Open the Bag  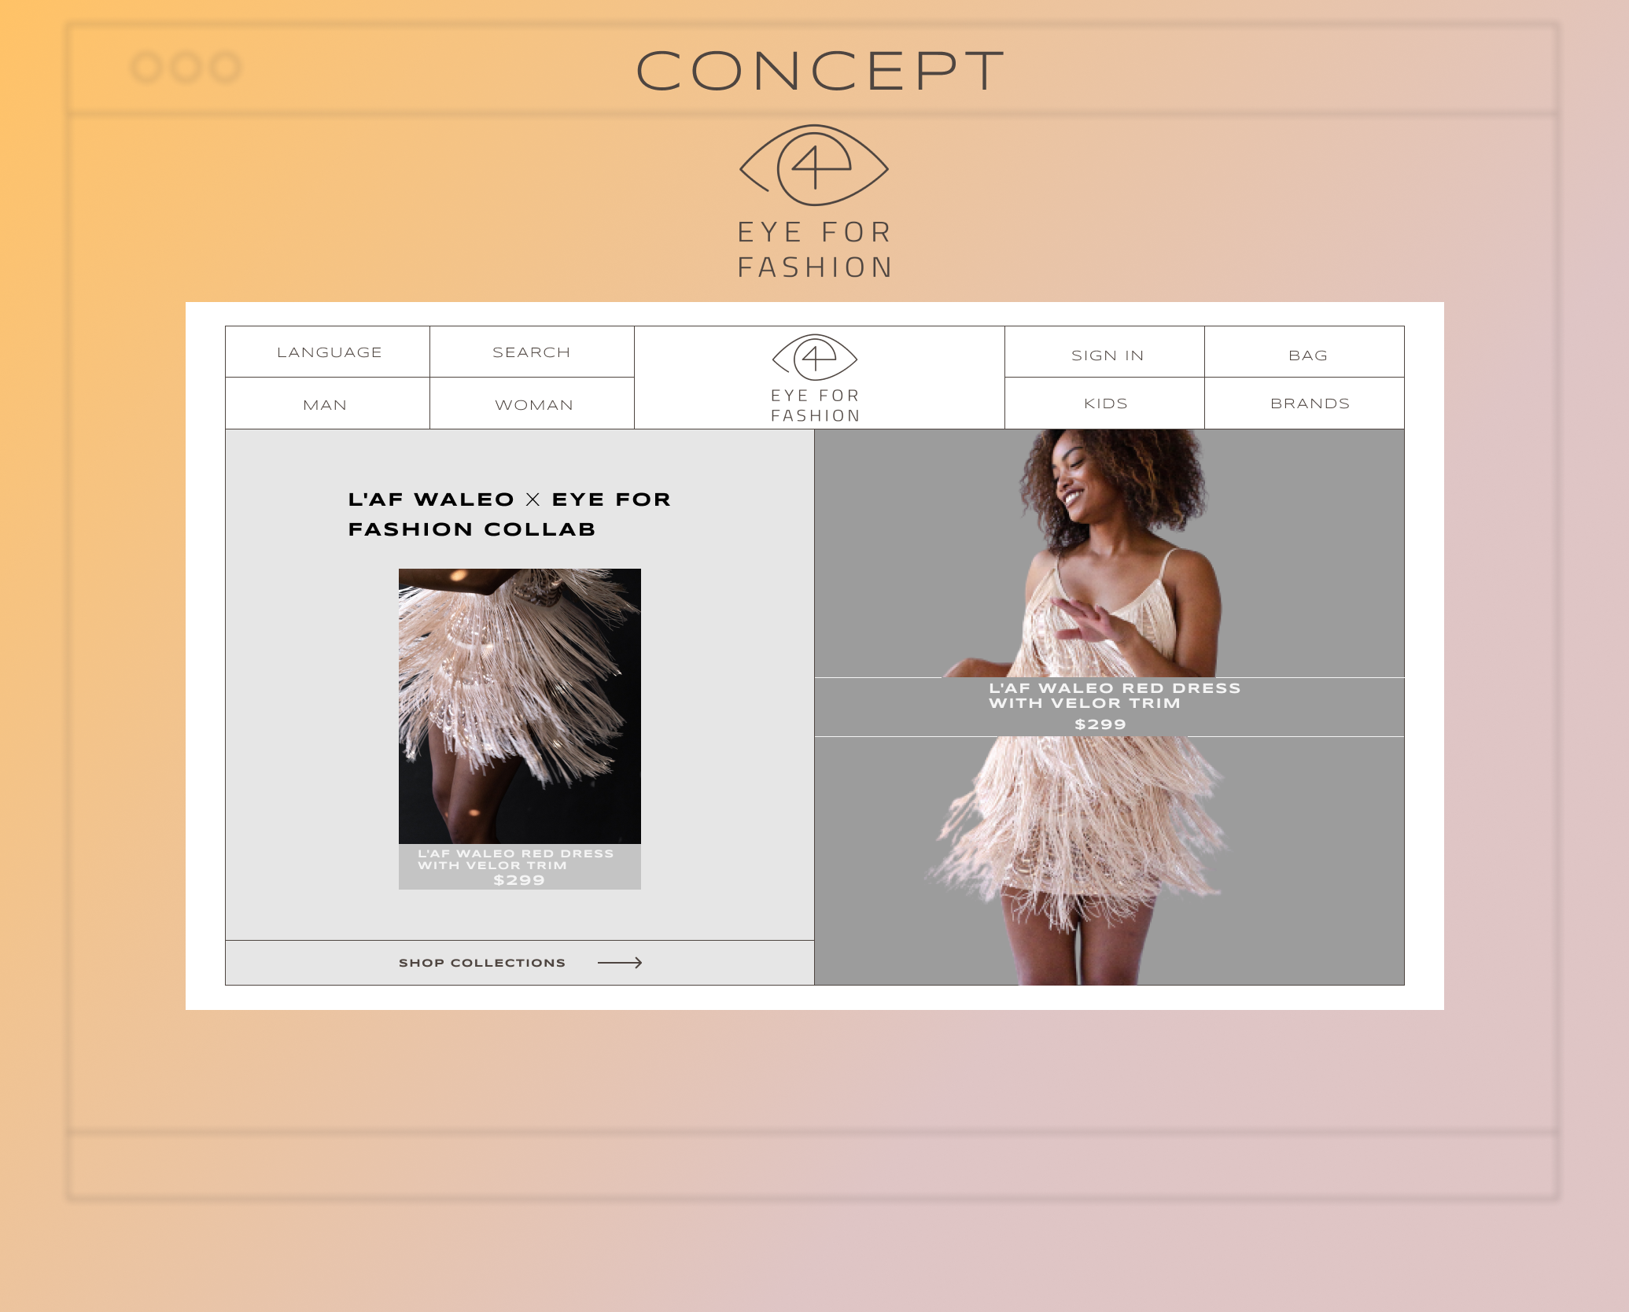1308,356
